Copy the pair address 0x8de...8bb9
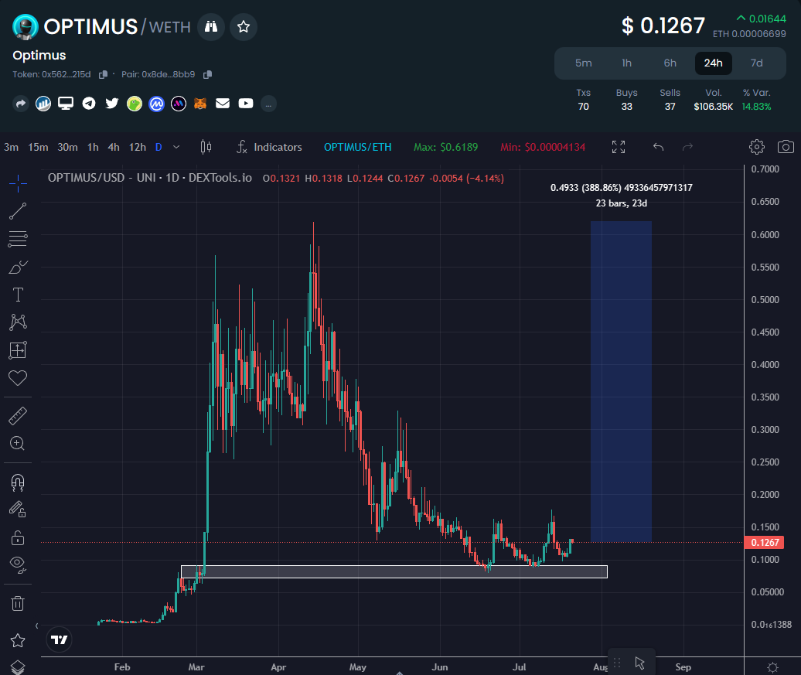The height and width of the screenshot is (675, 801). pyautogui.click(x=207, y=74)
